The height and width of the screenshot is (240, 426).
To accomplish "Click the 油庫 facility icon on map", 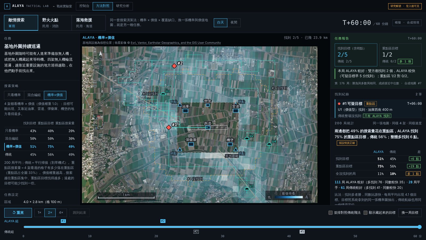I will click(185, 111).
